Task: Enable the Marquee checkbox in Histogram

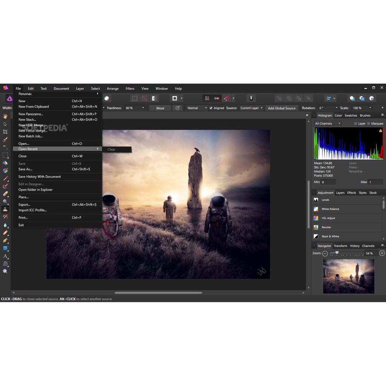Action: point(368,124)
